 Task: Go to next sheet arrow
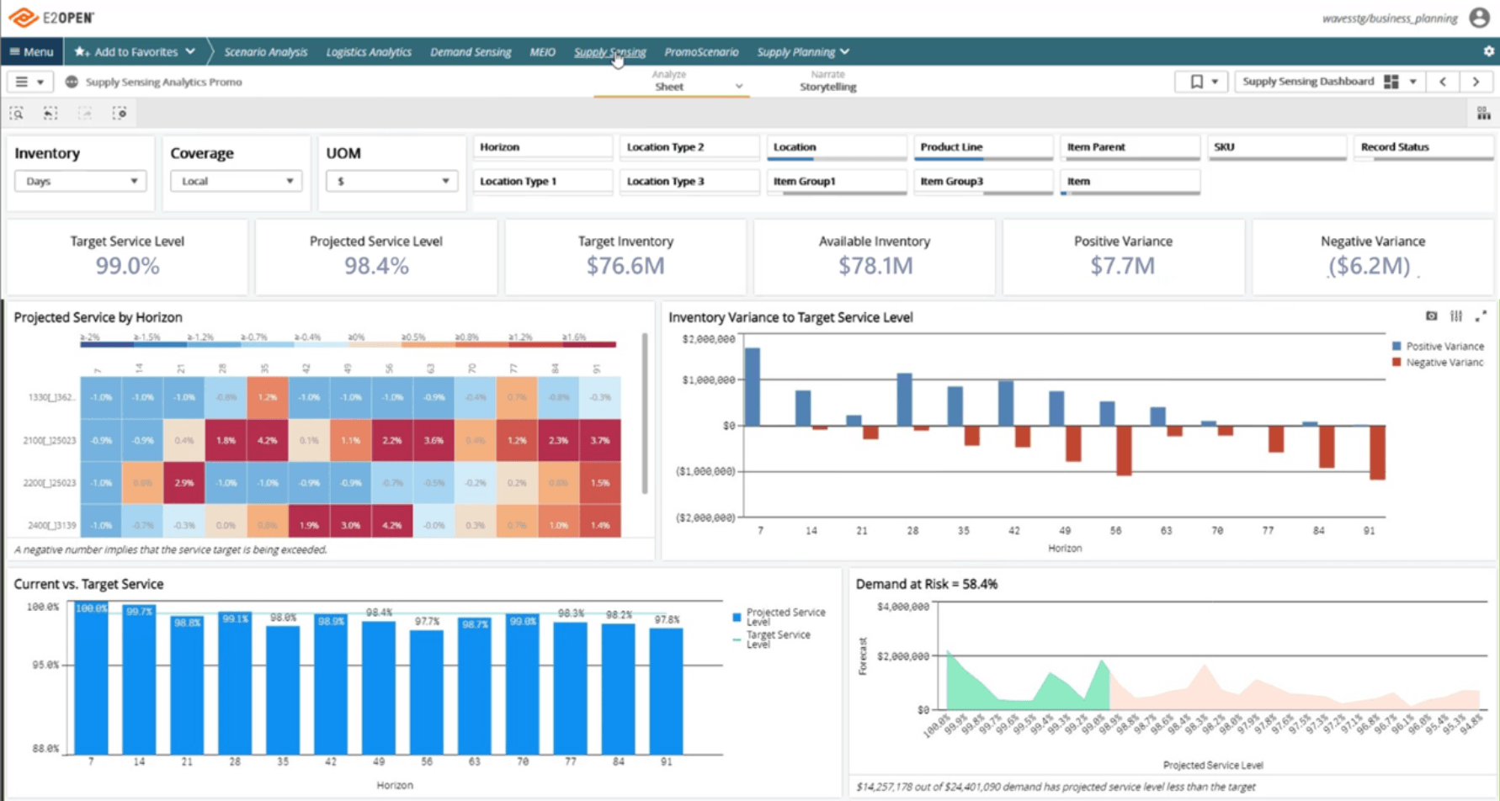(1476, 82)
